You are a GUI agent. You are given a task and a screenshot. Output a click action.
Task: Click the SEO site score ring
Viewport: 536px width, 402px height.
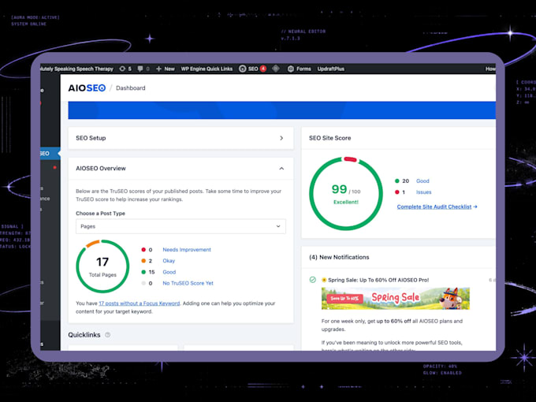tap(346, 193)
